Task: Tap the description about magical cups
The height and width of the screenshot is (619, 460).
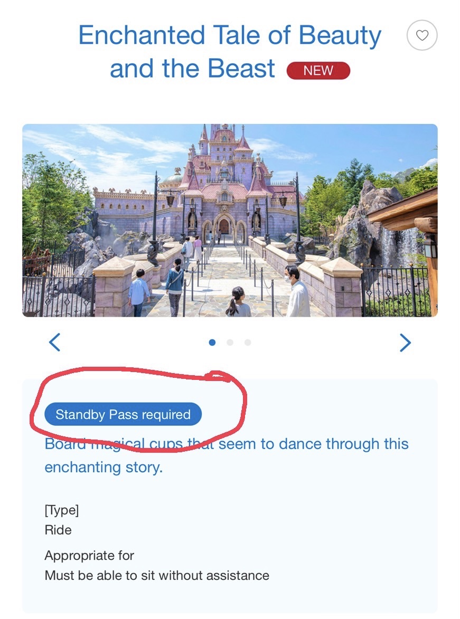Action: 227,455
